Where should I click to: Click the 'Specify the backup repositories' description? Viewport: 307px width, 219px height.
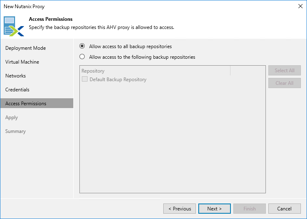click(x=101, y=27)
